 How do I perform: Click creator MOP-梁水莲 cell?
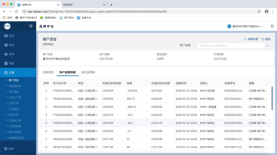(x=207, y=91)
